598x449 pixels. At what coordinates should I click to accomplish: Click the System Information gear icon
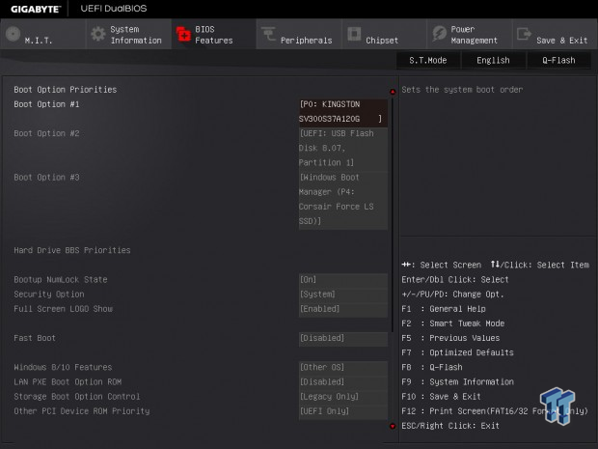[x=98, y=34]
